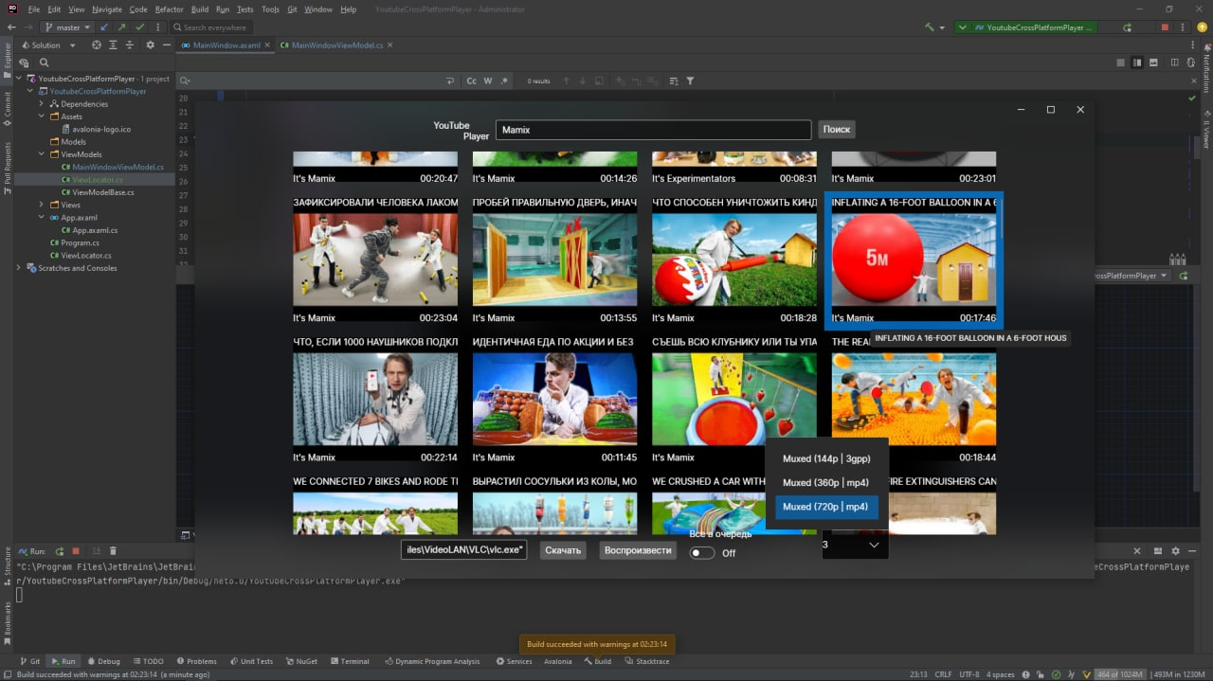Click expand all icon in Solution panel

click(114, 45)
